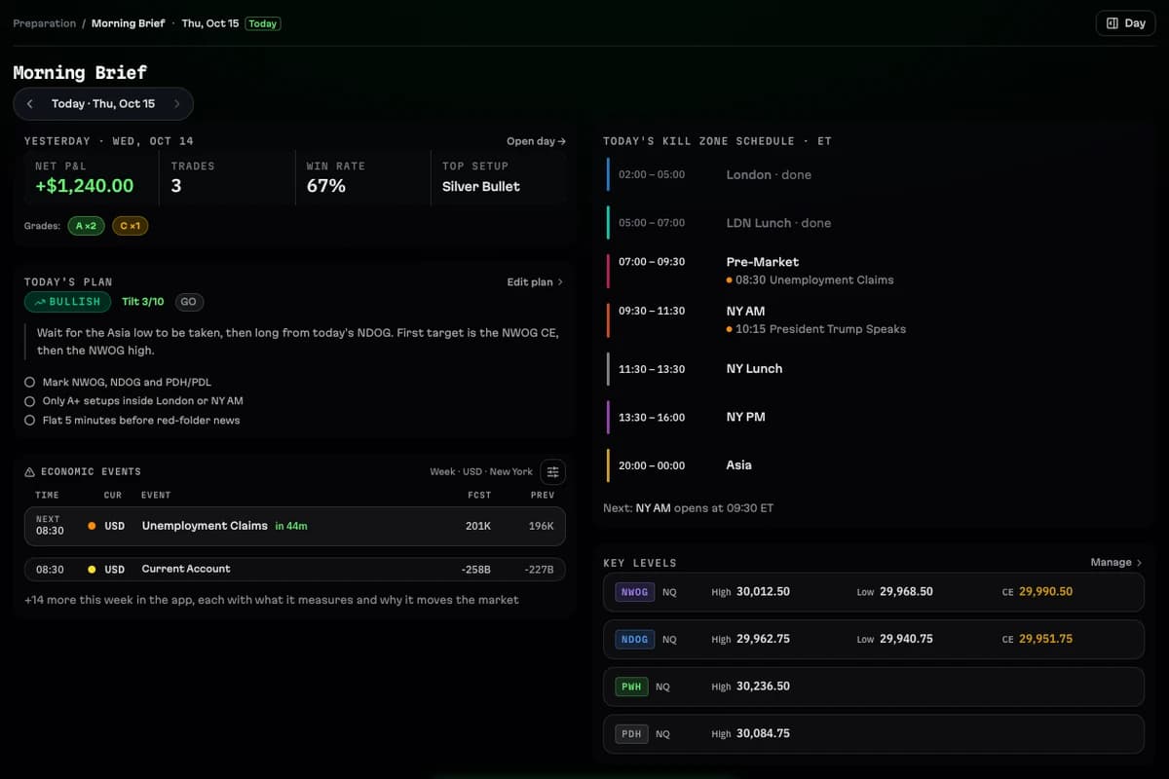The width and height of the screenshot is (1169, 779).
Task: Open Manage key levels link
Action: click(1115, 563)
